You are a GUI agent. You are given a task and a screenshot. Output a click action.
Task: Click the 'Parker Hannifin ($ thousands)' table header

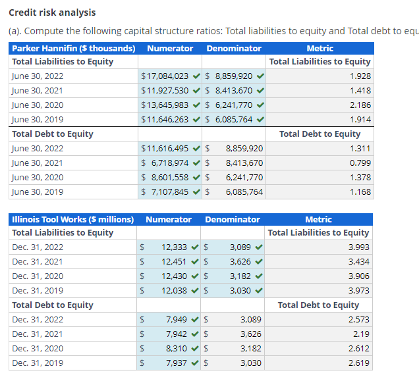[74, 48]
